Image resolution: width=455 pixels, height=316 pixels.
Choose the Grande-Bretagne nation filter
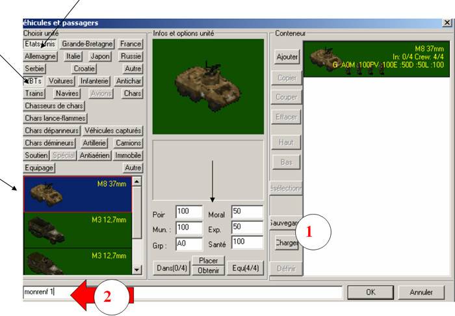point(88,44)
